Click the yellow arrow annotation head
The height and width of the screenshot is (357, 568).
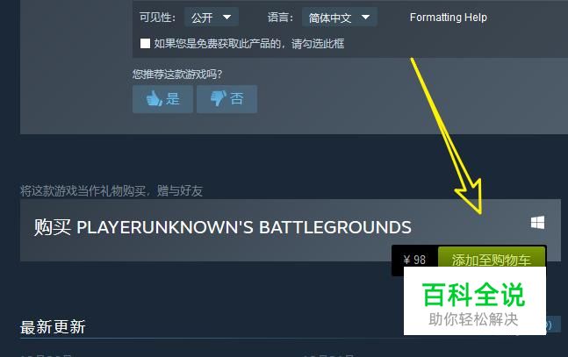tap(471, 196)
